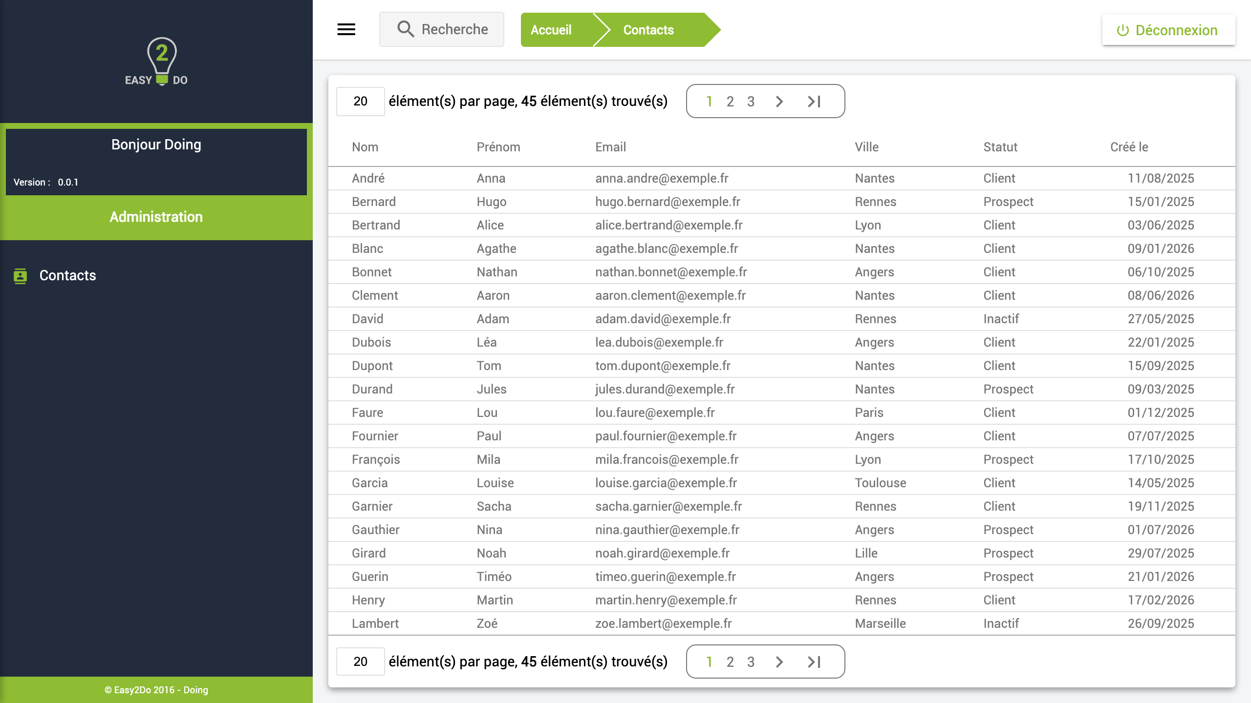Select page 1 in bottom pagination

click(x=709, y=662)
